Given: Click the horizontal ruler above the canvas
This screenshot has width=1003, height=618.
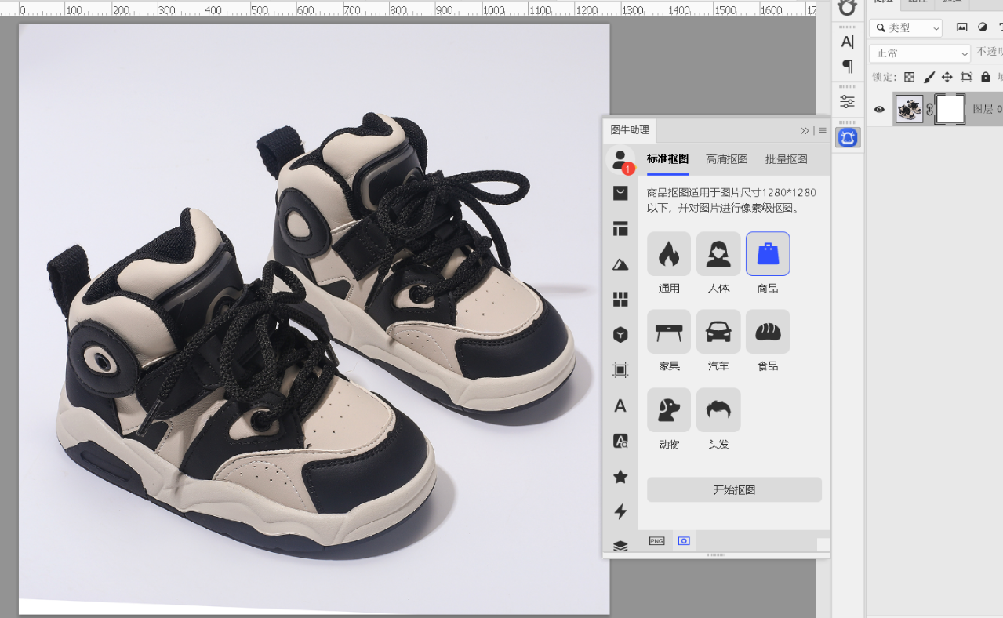Looking at the screenshot, I should pyautogui.click(x=416, y=8).
